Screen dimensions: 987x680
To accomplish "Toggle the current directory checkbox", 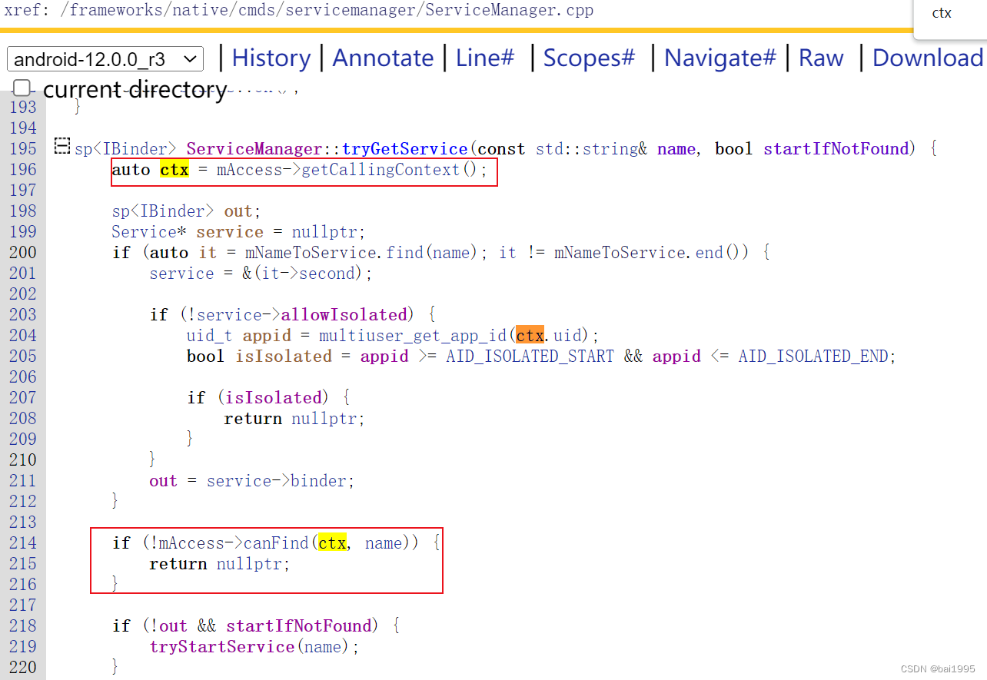I will (x=22, y=88).
